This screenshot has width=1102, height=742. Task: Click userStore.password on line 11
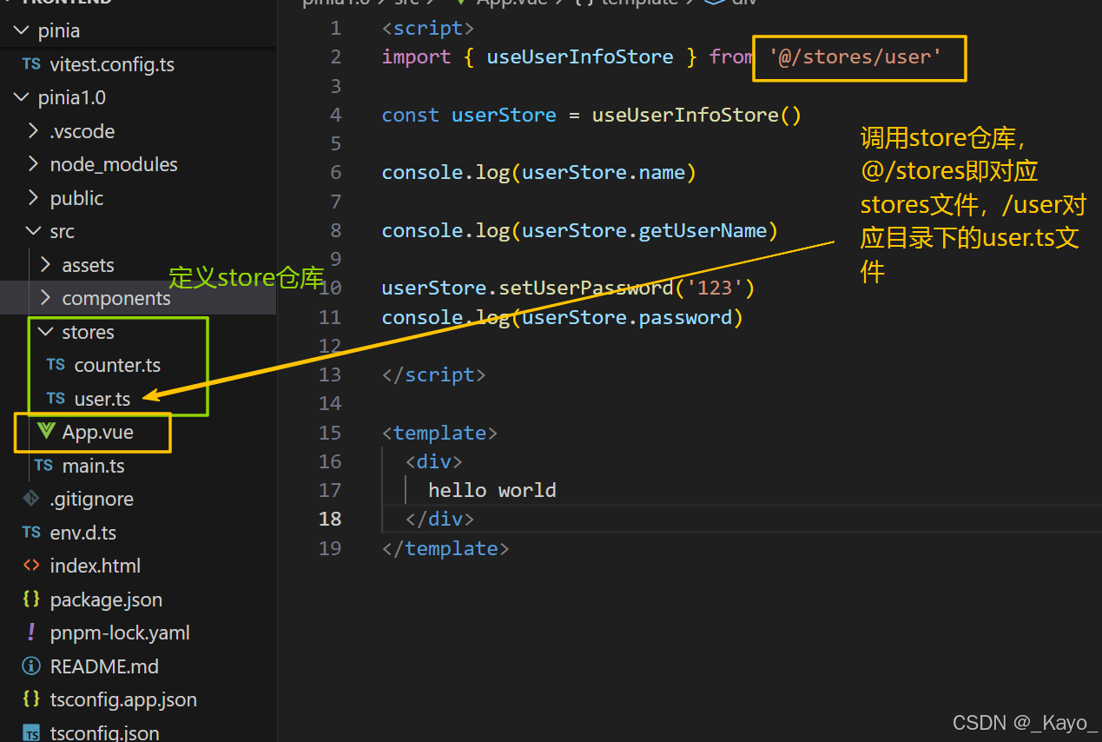pos(626,317)
